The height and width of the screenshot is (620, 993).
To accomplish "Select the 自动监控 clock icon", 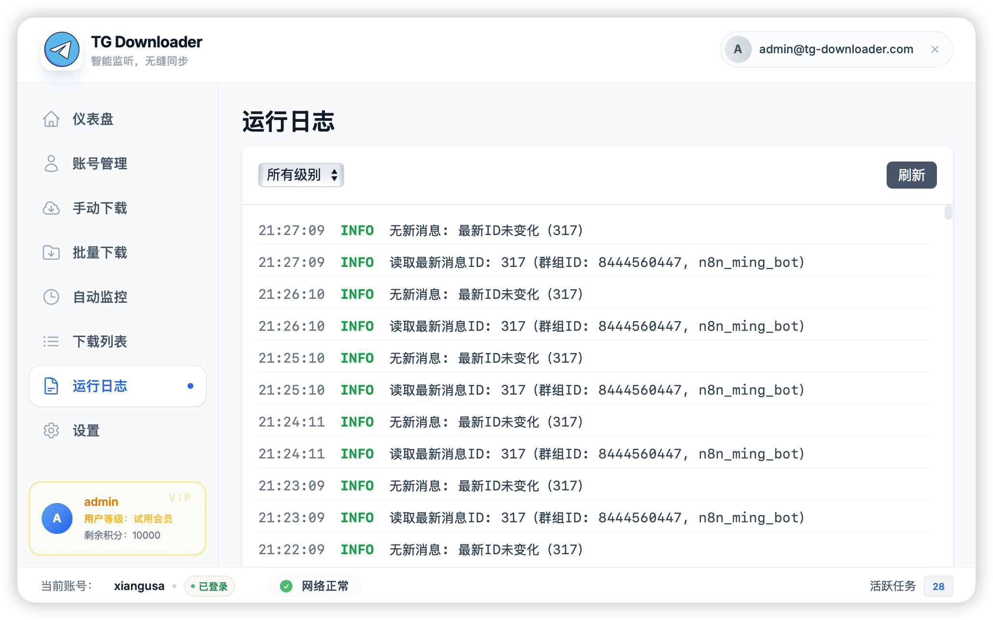I will click(52, 297).
